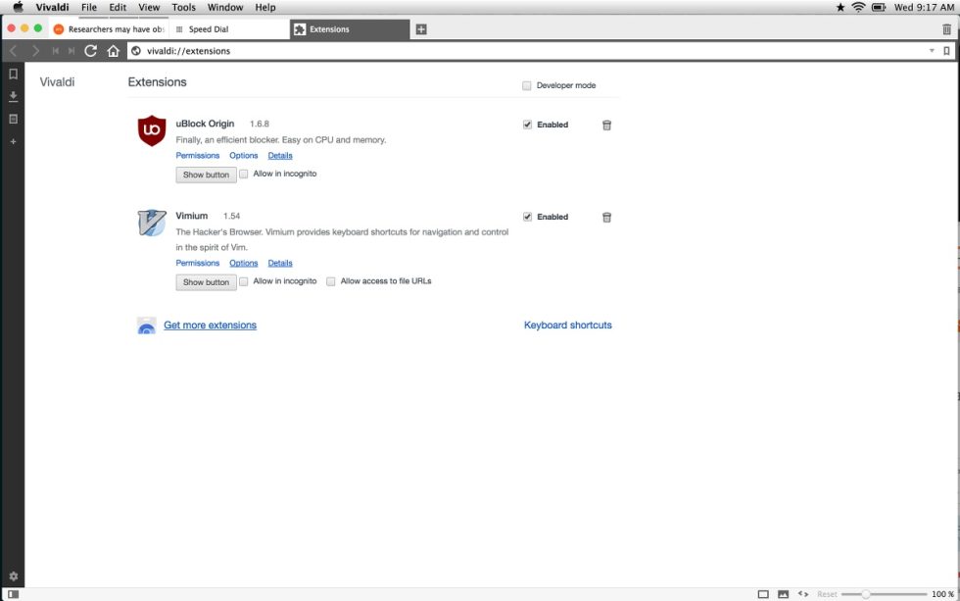This screenshot has width=960, height=601.
Task: Open Vimium Details link
Action: click(280, 263)
